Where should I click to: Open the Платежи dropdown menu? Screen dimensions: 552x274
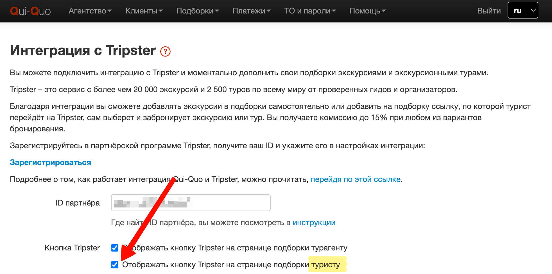click(x=252, y=11)
